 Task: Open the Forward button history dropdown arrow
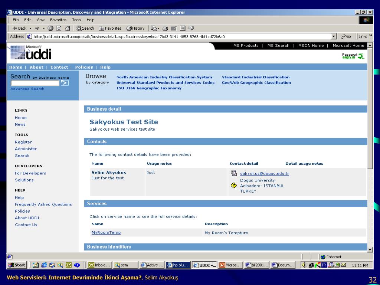coord(44,28)
